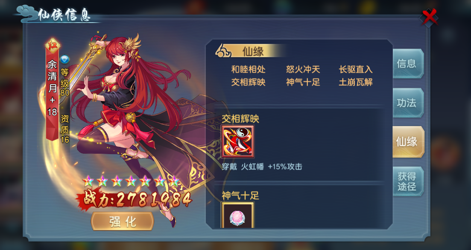The image size is (471, 250).
Task: Click the 神气十足 bond in the list
Action: (303, 82)
